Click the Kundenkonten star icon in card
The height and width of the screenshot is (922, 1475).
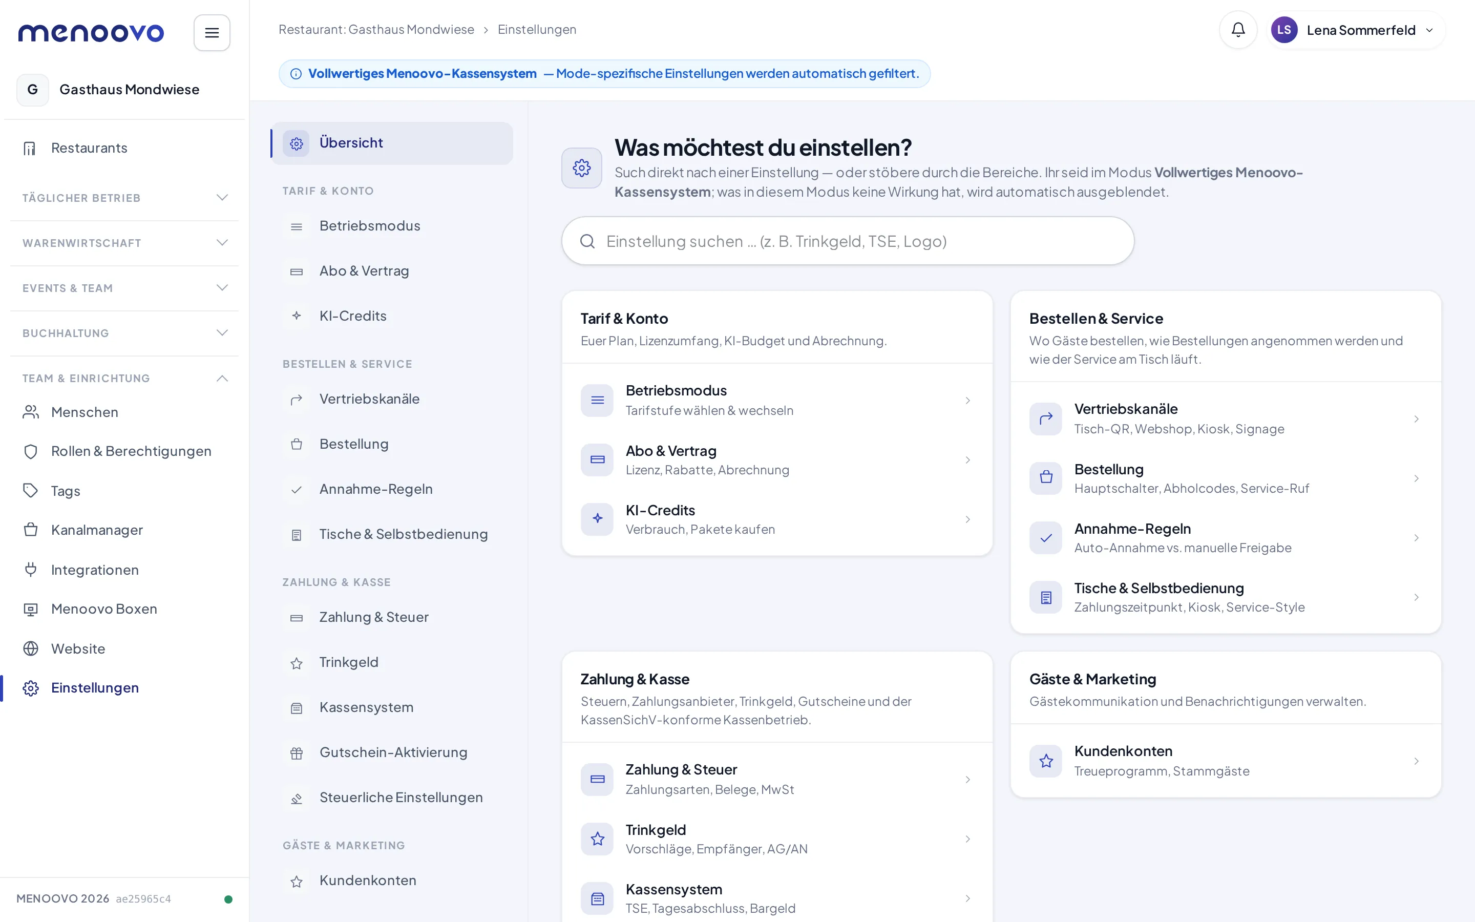[x=1046, y=761]
